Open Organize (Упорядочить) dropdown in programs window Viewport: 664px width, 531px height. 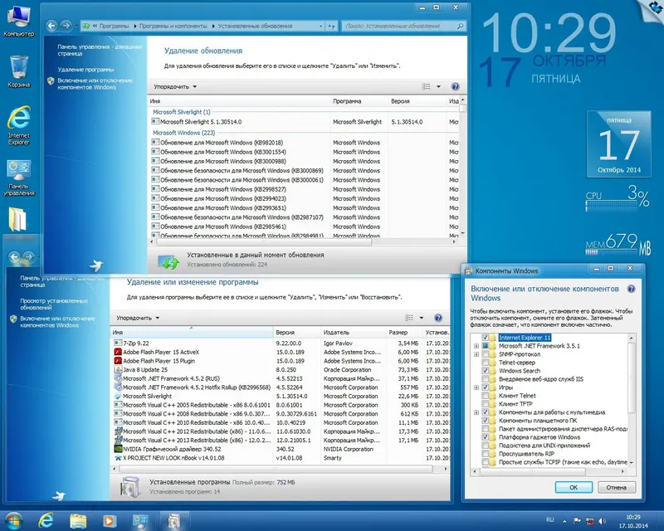(138, 318)
